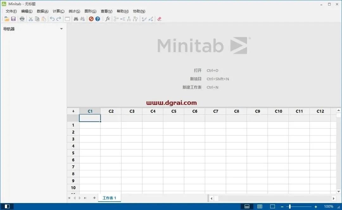Viewport: 342px width, 210px height.
Task: Open Find and Replace binoculars-arrow icon
Action: 82,19
